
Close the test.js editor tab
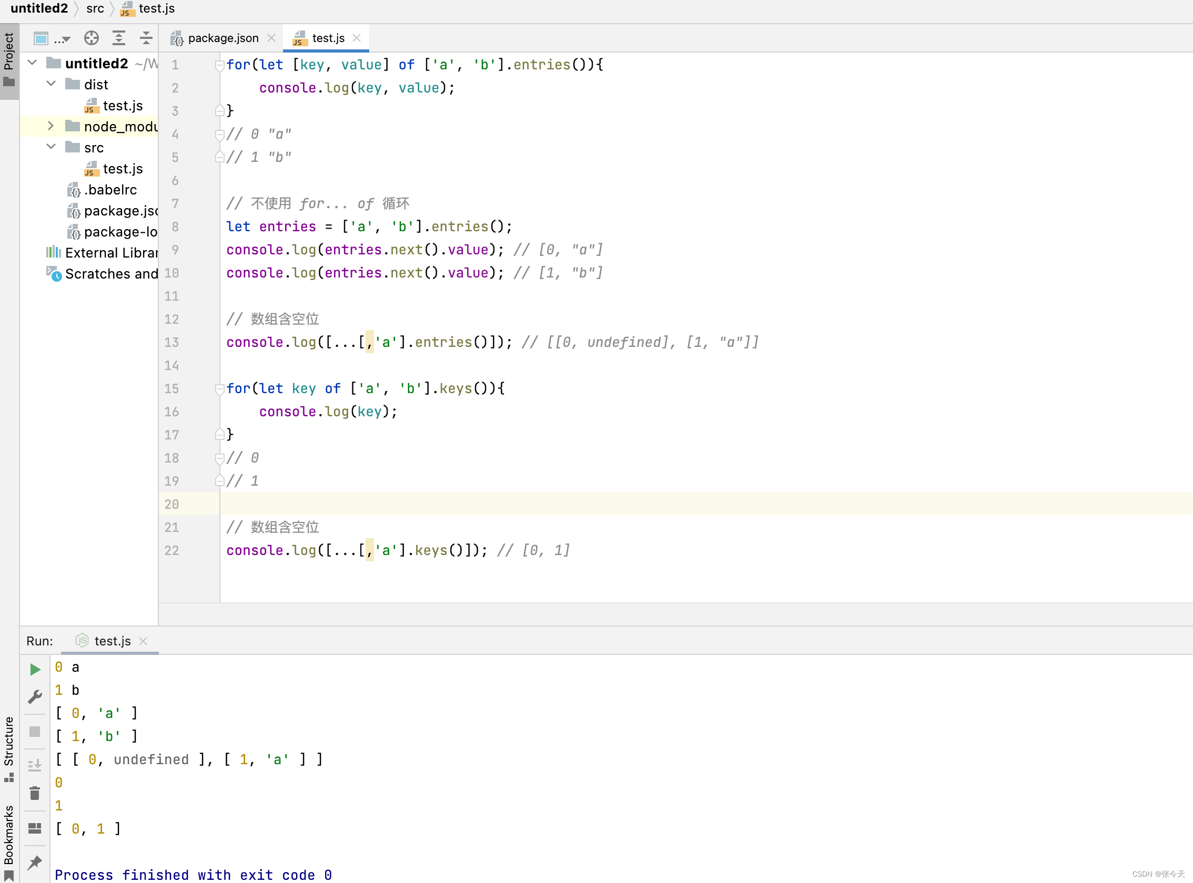(x=357, y=38)
